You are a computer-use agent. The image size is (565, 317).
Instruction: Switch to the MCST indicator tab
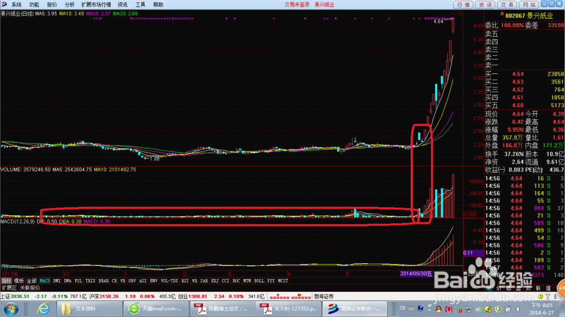click(283, 281)
